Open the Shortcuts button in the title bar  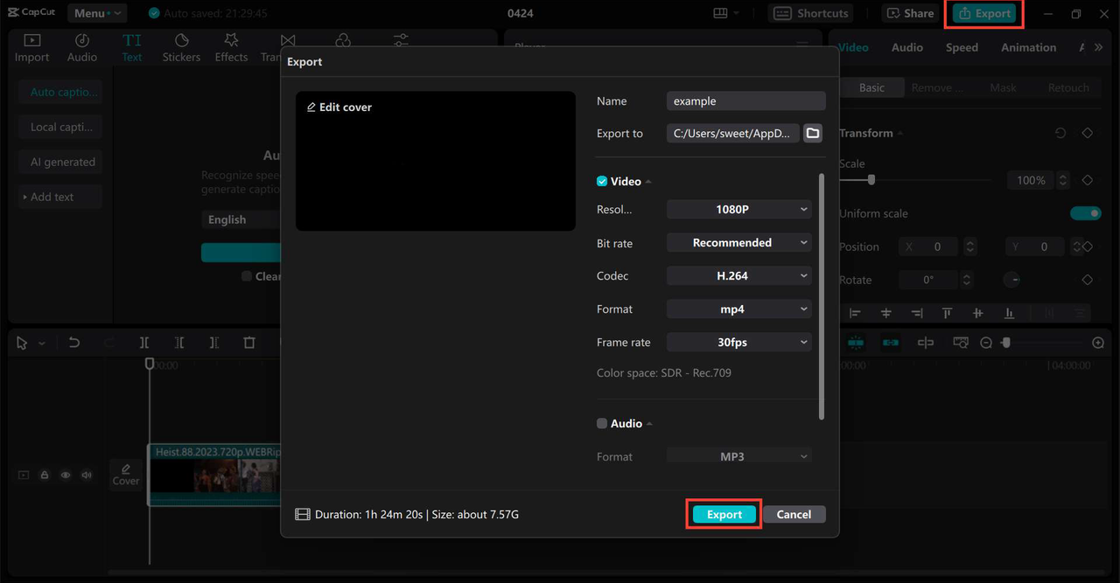pyautogui.click(x=811, y=13)
